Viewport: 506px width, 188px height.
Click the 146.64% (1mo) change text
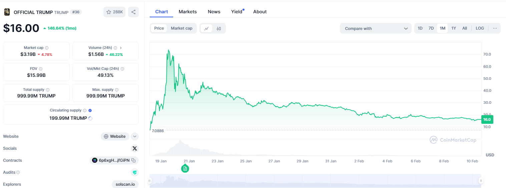62,28
